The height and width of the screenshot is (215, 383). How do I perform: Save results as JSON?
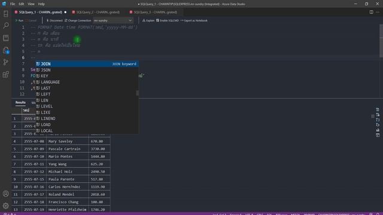[x=378, y=119]
